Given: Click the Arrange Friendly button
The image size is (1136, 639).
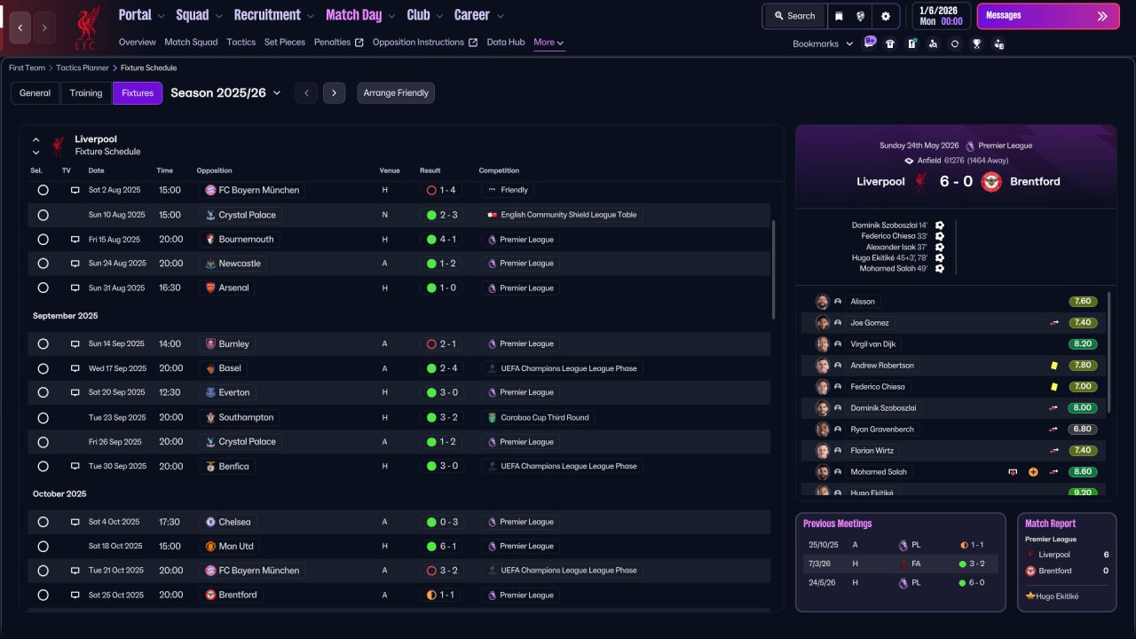Looking at the screenshot, I should point(396,93).
